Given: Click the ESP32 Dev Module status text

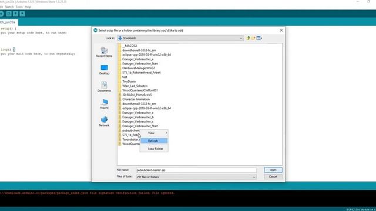Looking at the screenshot, I should click(x=361, y=210).
